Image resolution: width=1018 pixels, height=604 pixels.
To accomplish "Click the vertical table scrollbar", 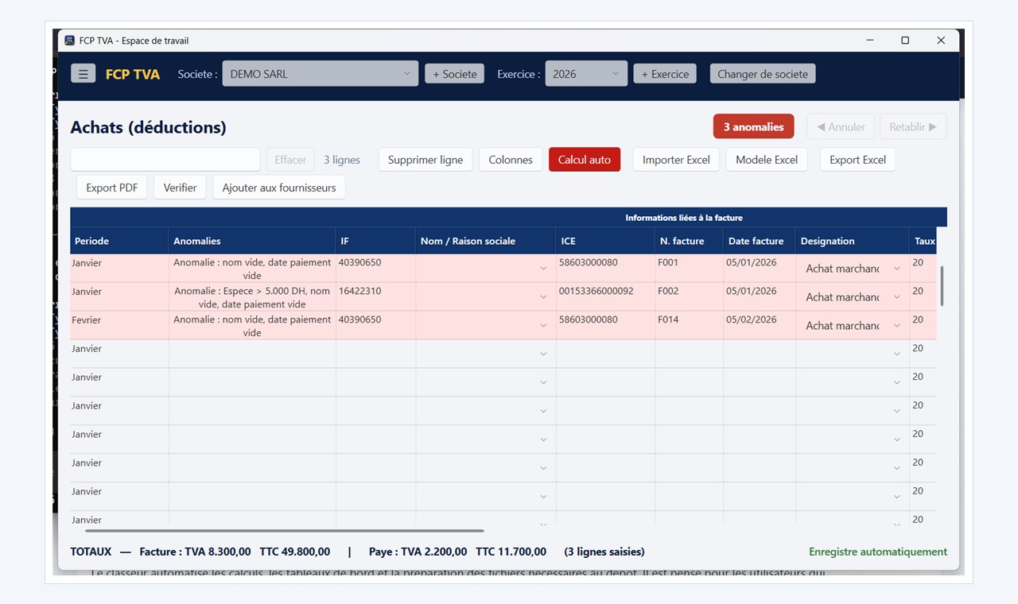I will [942, 286].
